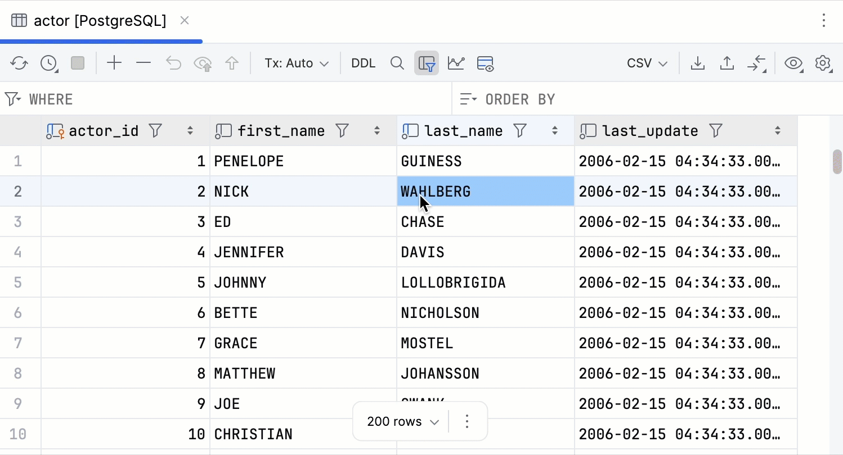Open the CSV format dropdown
Viewport: 843px width, 455px height.
[x=646, y=63]
